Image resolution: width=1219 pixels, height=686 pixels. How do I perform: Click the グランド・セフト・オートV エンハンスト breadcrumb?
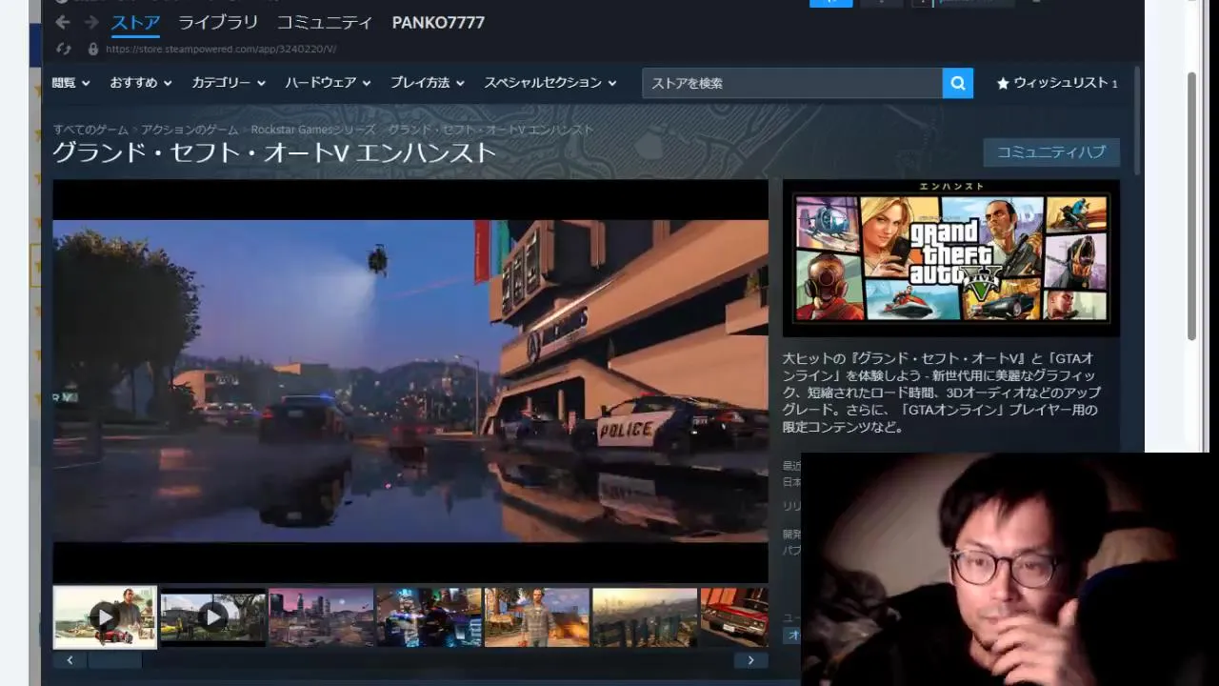(x=491, y=130)
